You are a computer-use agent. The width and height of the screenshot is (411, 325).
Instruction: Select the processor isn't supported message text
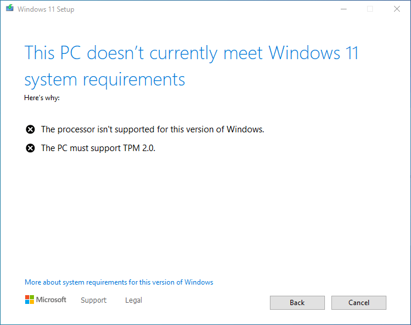tap(153, 129)
